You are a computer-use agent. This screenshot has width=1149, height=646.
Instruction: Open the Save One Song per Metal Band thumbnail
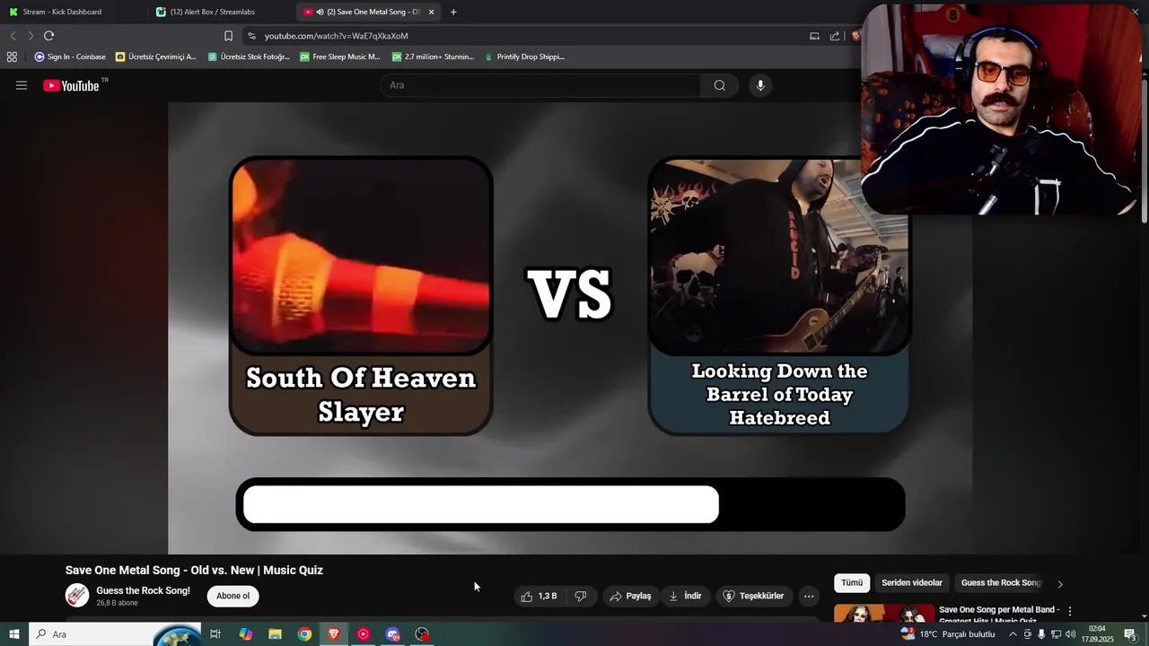(884, 613)
